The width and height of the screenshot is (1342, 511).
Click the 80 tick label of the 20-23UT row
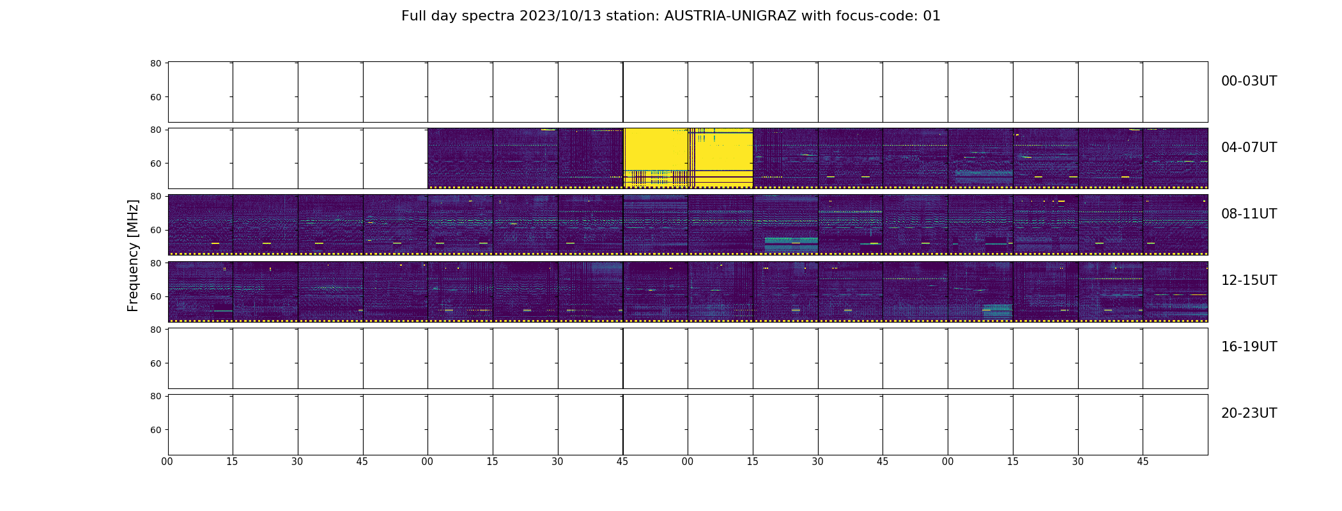point(155,396)
